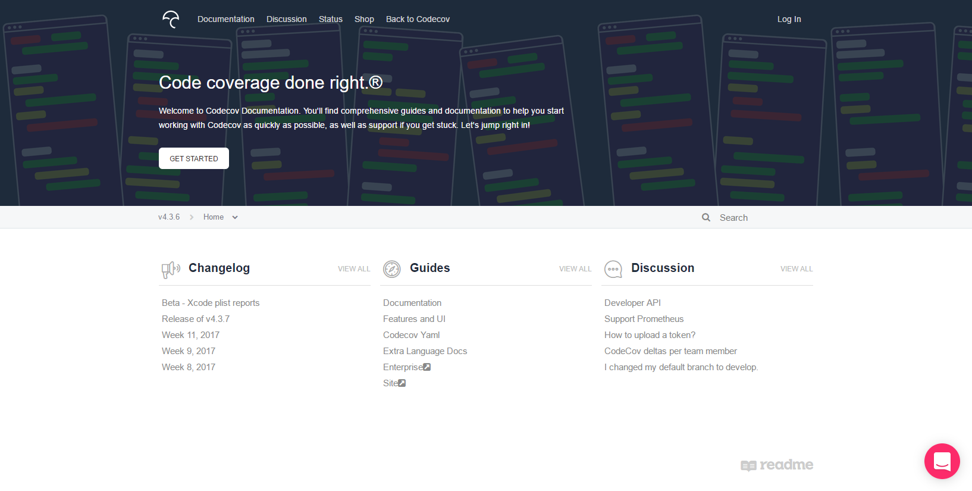972x491 pixels.
Task: Open Support Prometheus discussion
Action: coord(644,319)
